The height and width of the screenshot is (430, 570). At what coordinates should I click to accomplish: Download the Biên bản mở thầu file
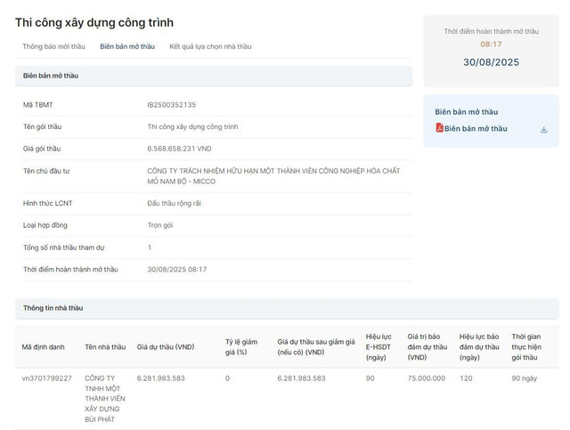pos(543,129)
